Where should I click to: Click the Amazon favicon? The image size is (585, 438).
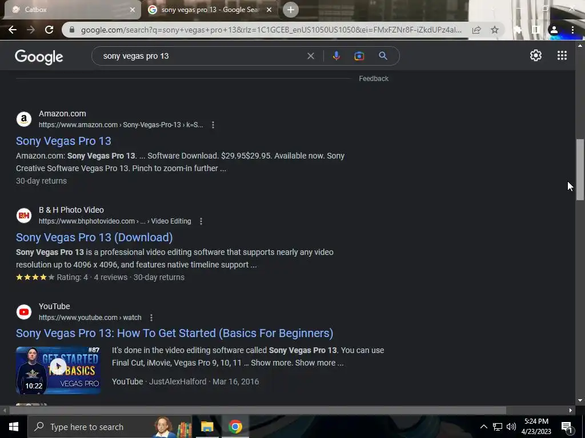[24, 119]
